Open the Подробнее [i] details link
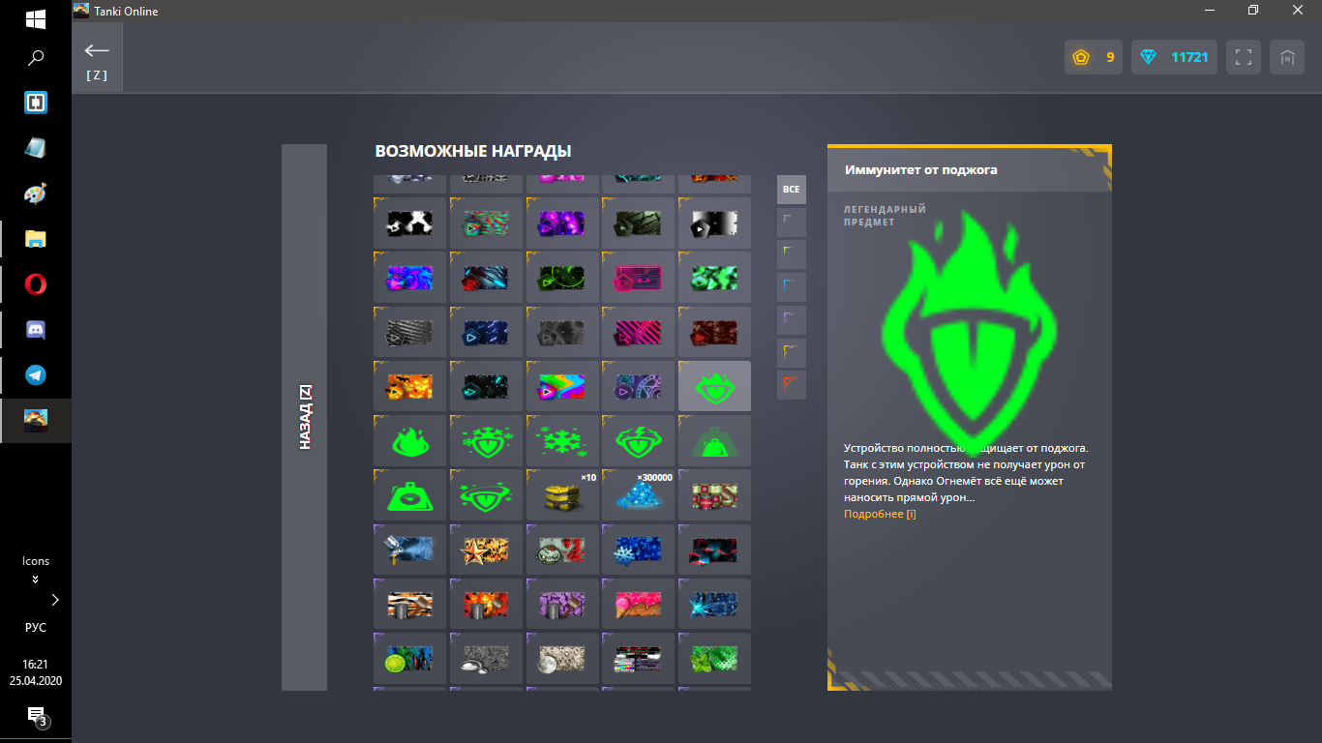The image size is (1322, 743). click(880, 514)
